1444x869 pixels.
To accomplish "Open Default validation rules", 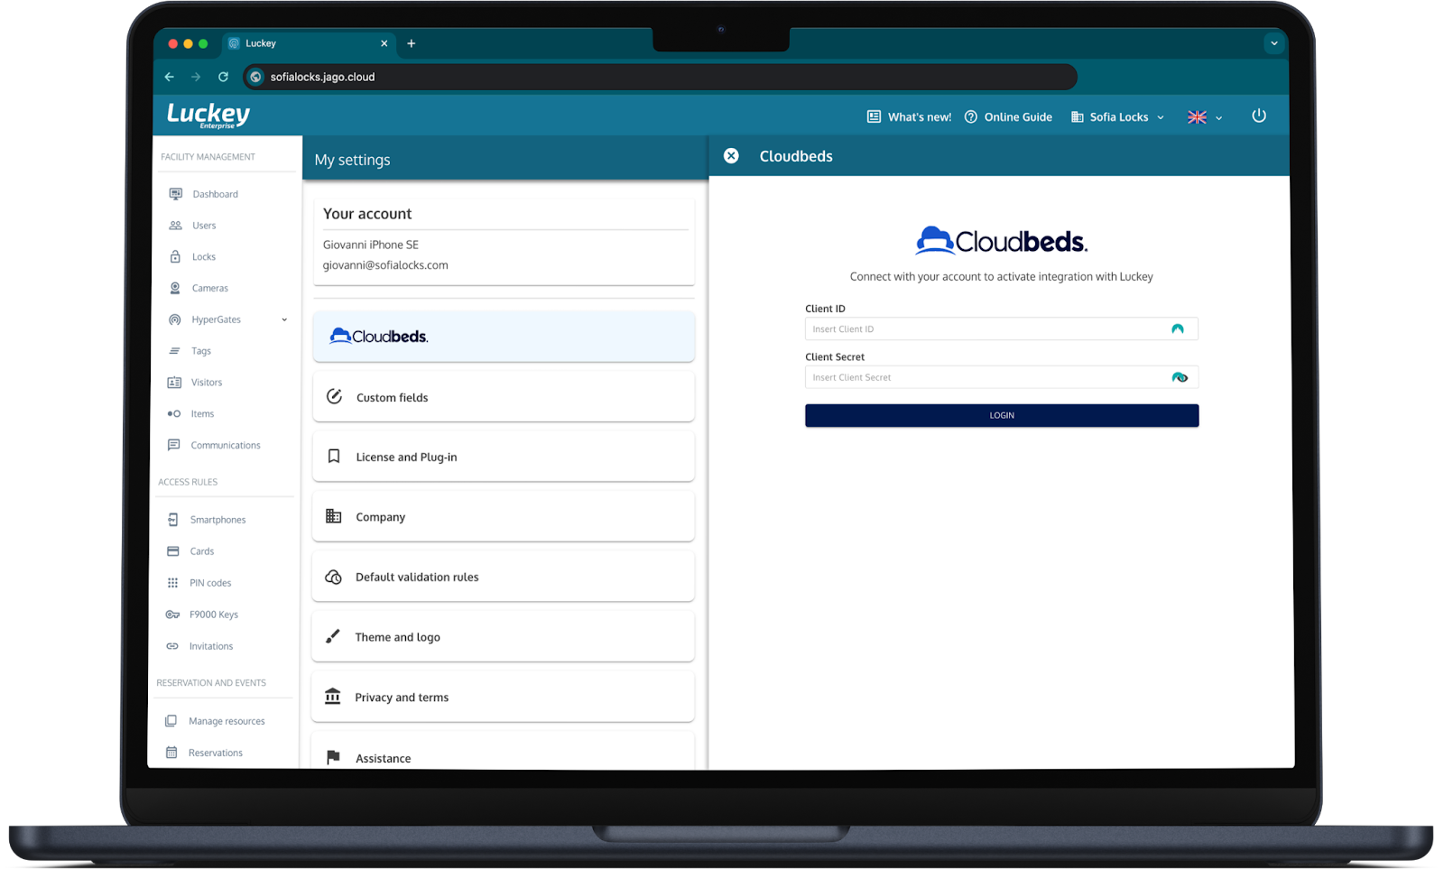I will point(504,577).
